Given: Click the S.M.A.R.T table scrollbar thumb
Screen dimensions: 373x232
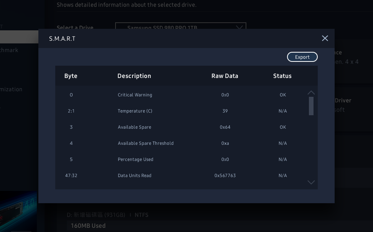Looking at the screenshot, I should 311,106.
